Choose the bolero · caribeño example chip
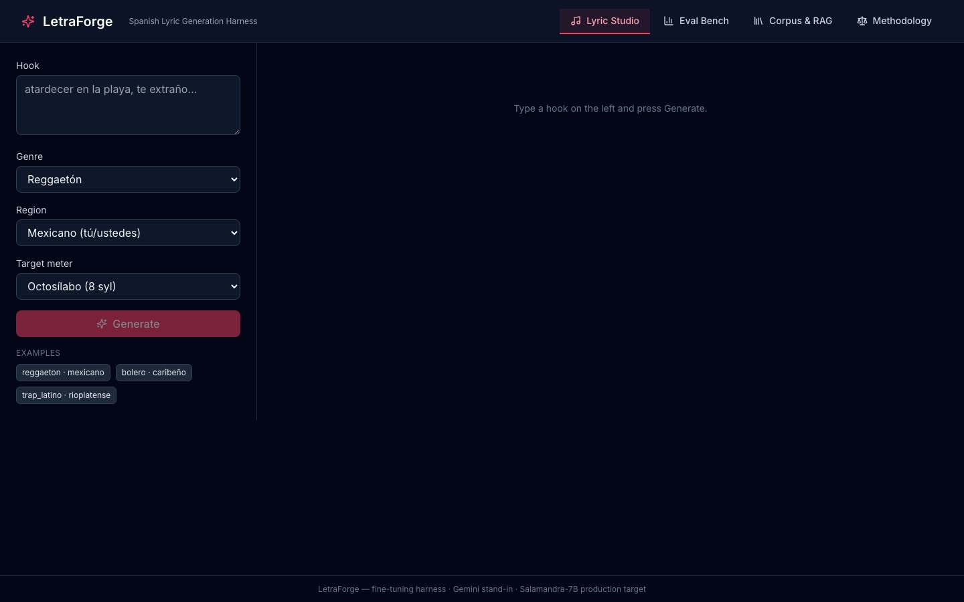 click(154, 373)
